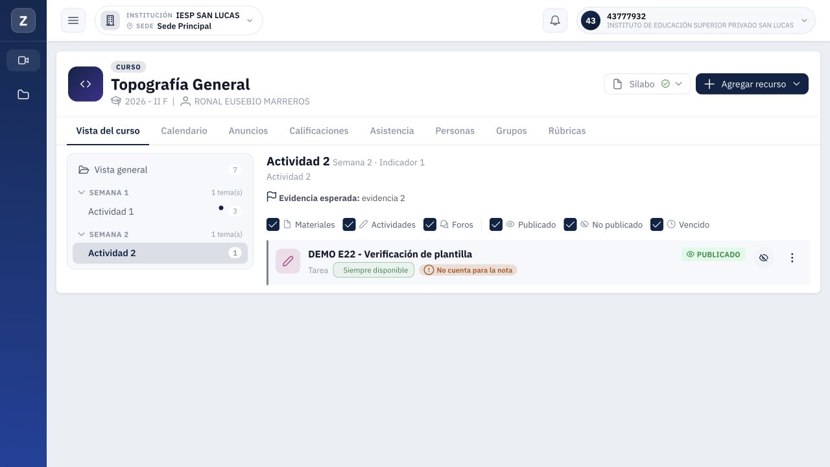Toggle the hamburger menu button
Image resolution: width=830 pixels, height=467 pixels.
73,21
